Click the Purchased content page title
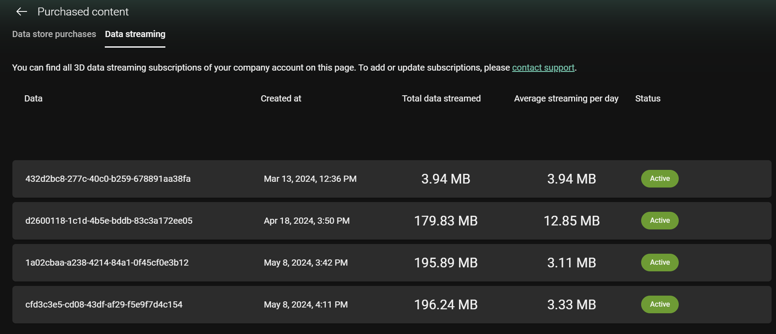Screen dimensions: 776x334 (83, 12)
